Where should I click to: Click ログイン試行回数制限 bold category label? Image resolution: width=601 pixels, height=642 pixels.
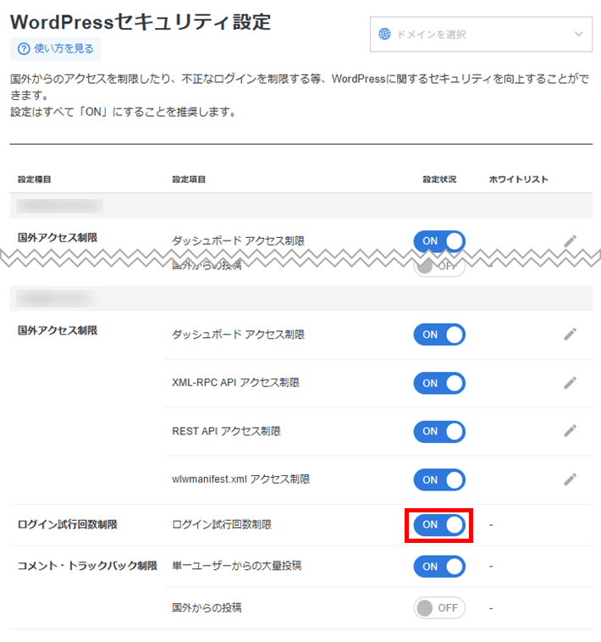(x=68, y=524)
